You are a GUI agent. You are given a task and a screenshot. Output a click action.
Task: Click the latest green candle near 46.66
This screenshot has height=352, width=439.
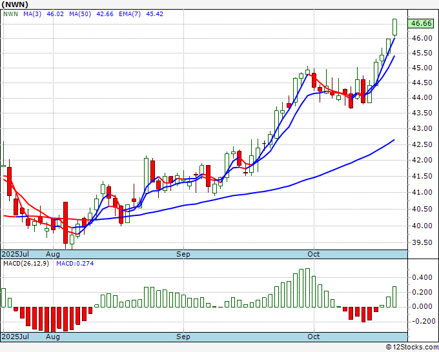394,28
